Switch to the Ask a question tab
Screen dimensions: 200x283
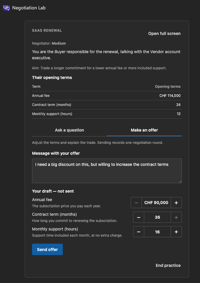coord(70,130)
